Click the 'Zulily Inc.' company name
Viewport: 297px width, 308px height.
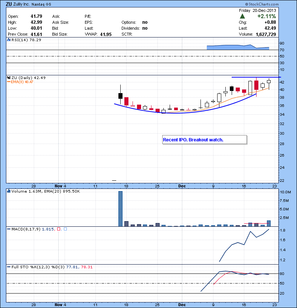tap(22, 4)
